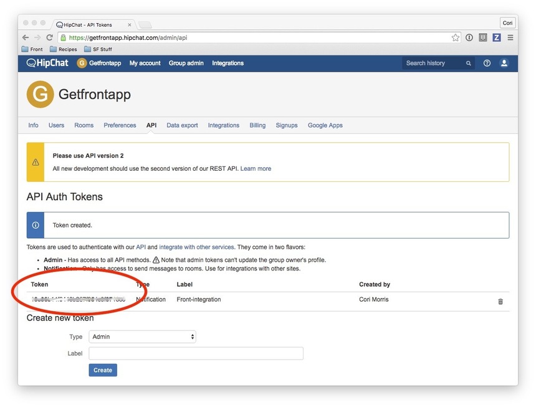Click the large Getfrontapp G avatar
This screenshot has width=536, height=407.
41,94
